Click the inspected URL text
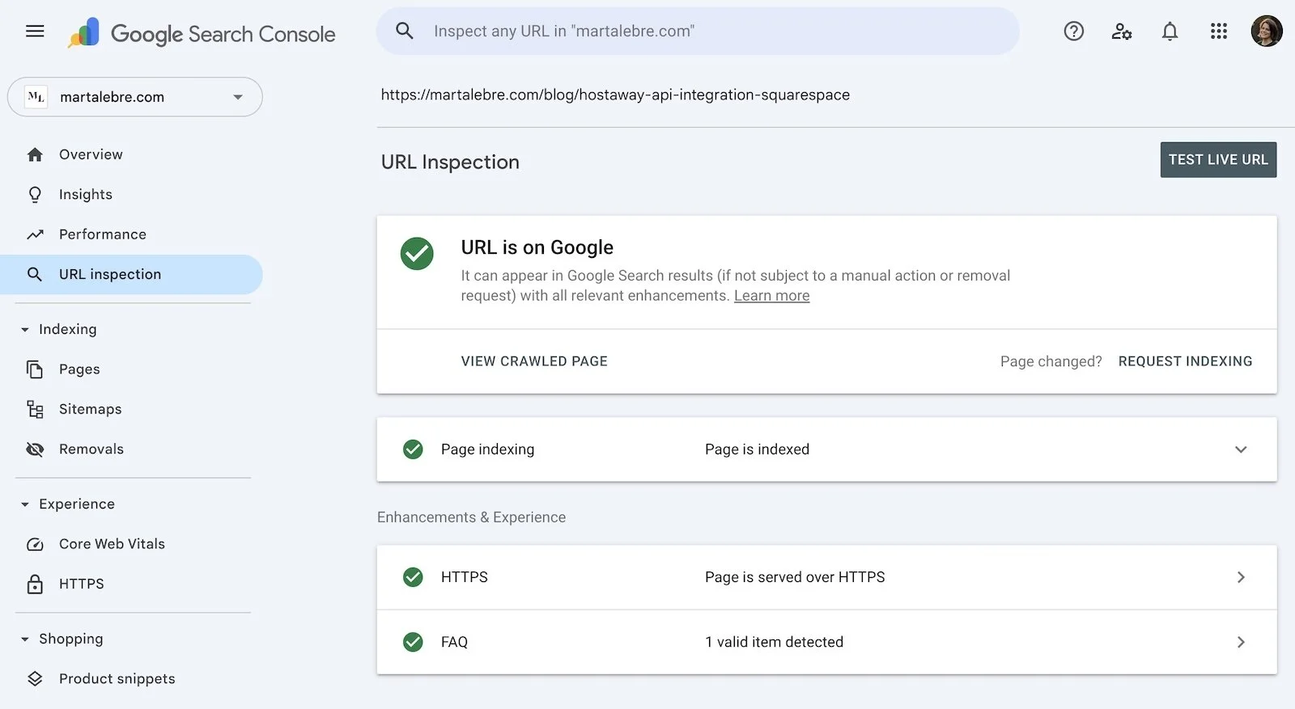The width and height of the screenshot is (1295, 709). point(615,95)
